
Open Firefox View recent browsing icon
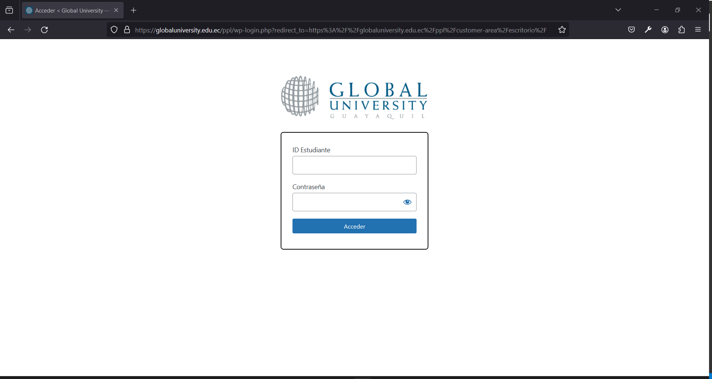coord(9,10)
